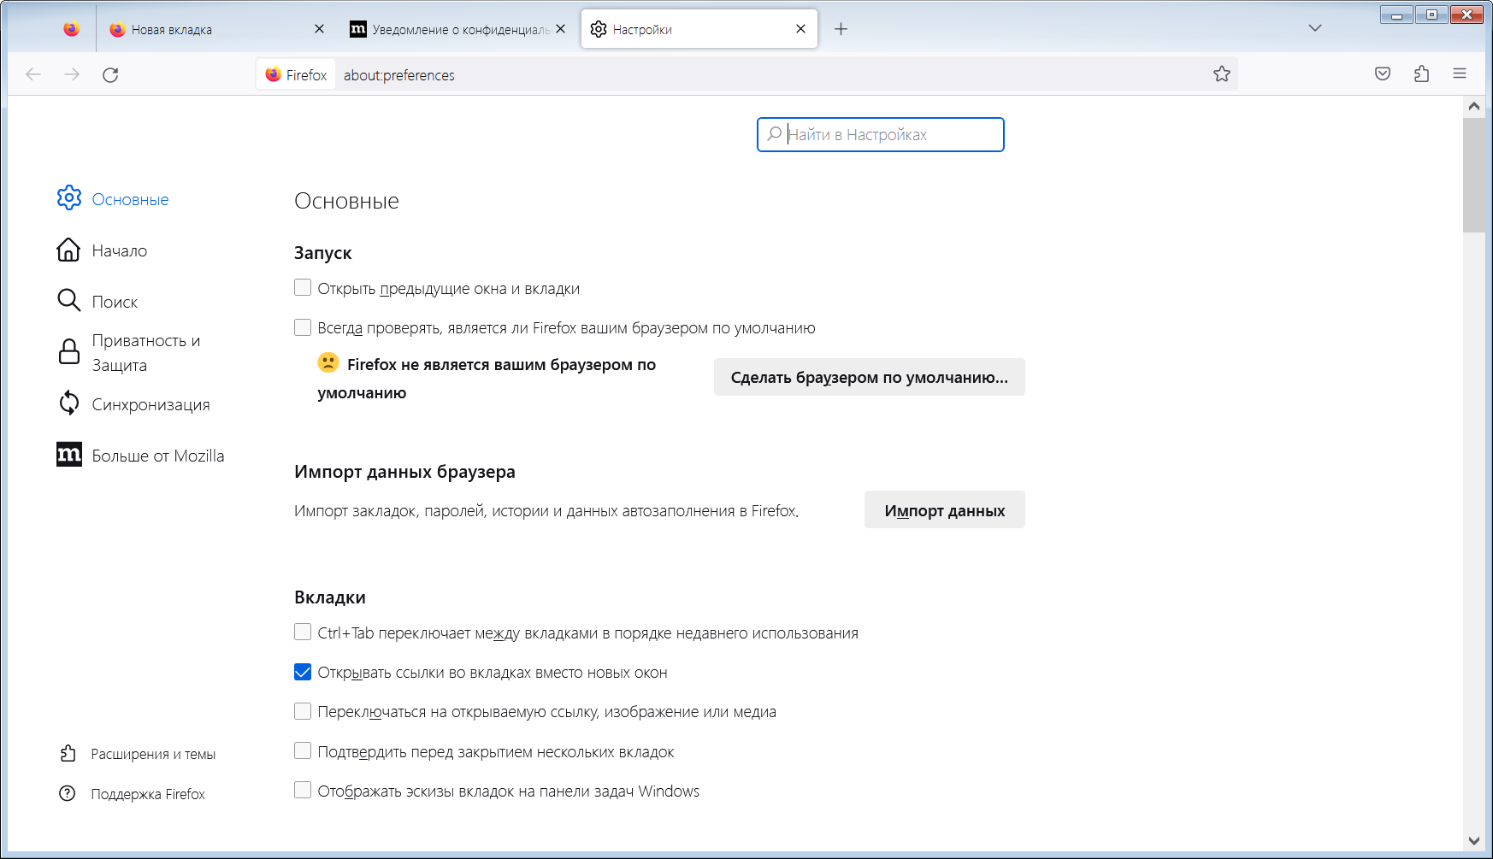Open a new tab with plus icon

[x=841, y=29]
